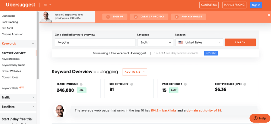Click the SEO Difficulty info icon
Viewport: 271px width, 124px height.
(132, 84)
